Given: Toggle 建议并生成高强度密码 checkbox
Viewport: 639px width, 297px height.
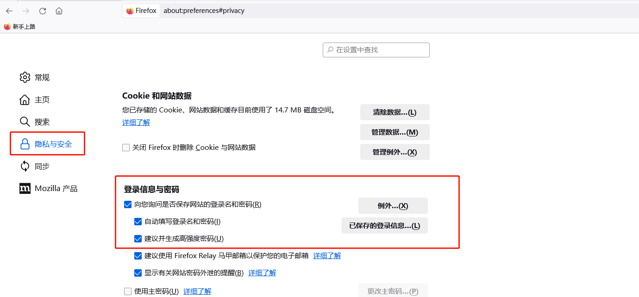Looking at the screenshot, I should (138, 239).
